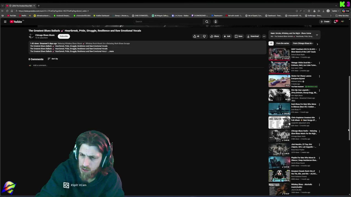Open options for Whiskey Blues Alcoholic music
The width and height of the screenshot is (351, 197).
[x=319, y=185]
